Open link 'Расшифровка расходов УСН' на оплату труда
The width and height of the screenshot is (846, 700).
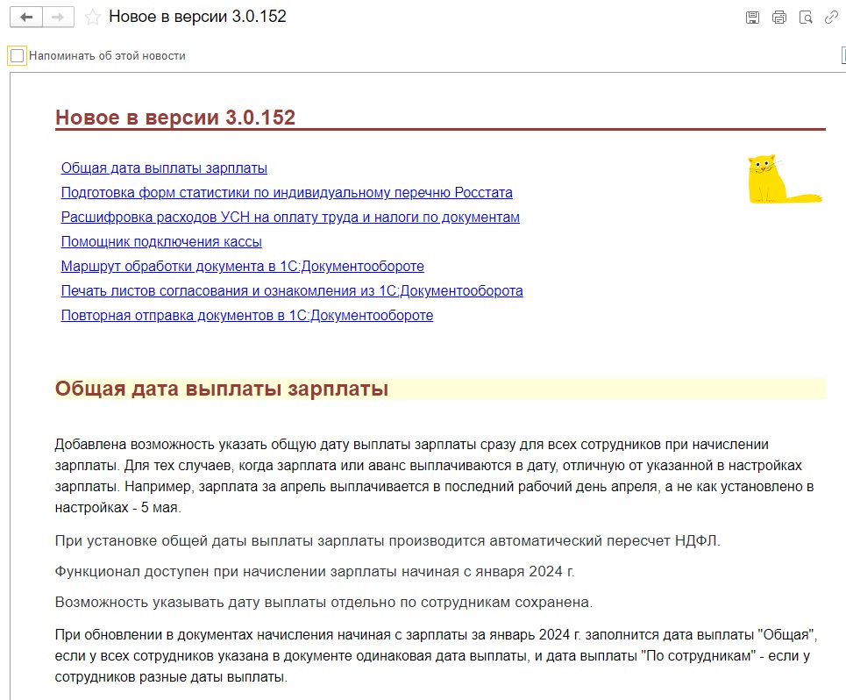click(x=290, y=217)
